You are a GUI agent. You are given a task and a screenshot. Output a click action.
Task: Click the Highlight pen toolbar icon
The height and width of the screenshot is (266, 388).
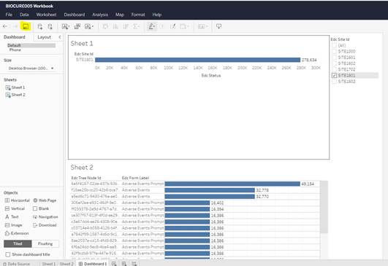click(152, 26)
